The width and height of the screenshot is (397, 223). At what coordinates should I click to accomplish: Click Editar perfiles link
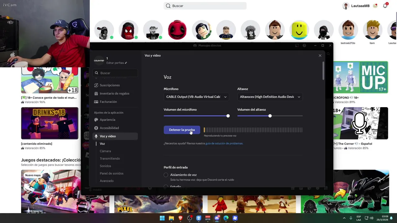tap(115, 63)
